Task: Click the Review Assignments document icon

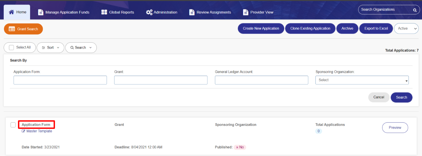Action: pos(192,12)
